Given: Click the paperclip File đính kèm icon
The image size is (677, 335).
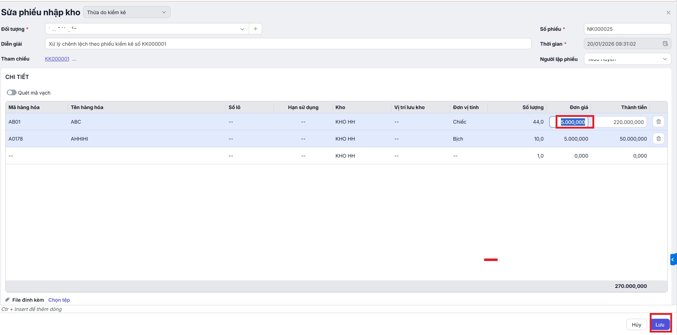Looking at the screenshot, I should click(7, 300).
